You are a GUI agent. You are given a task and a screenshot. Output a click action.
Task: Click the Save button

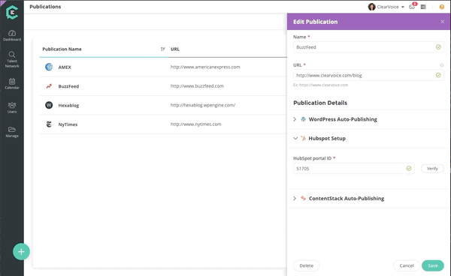[x=433, y=265]
